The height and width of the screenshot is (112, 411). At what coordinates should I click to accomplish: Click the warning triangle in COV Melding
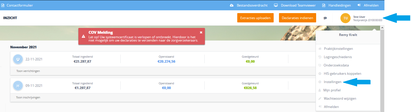83,36
